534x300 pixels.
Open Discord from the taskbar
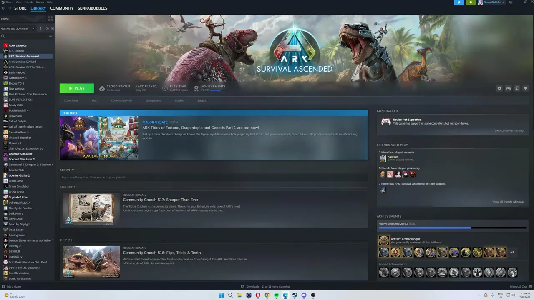[x=304, y=295]
